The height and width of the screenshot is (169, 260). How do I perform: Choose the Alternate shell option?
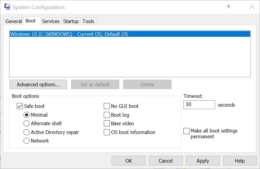click(x=27, y=123)
